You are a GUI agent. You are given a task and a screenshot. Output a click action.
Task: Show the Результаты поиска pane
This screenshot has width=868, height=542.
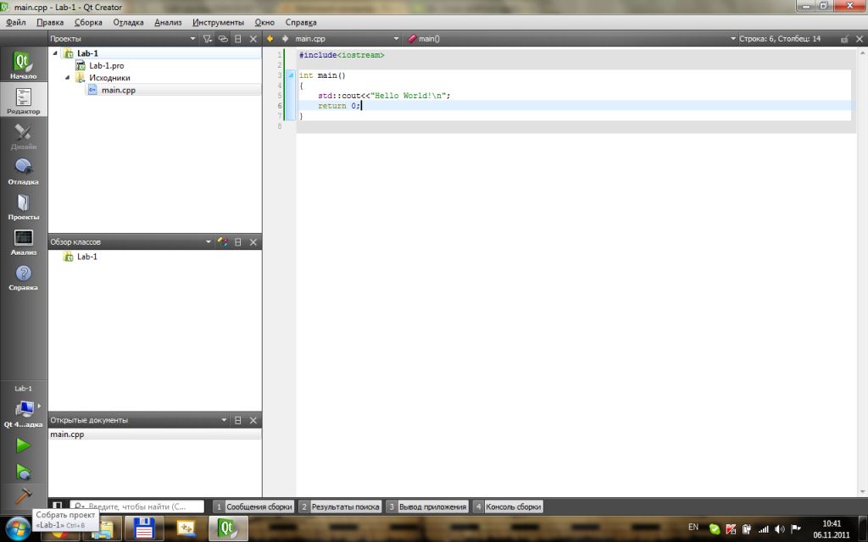[341, 506]
